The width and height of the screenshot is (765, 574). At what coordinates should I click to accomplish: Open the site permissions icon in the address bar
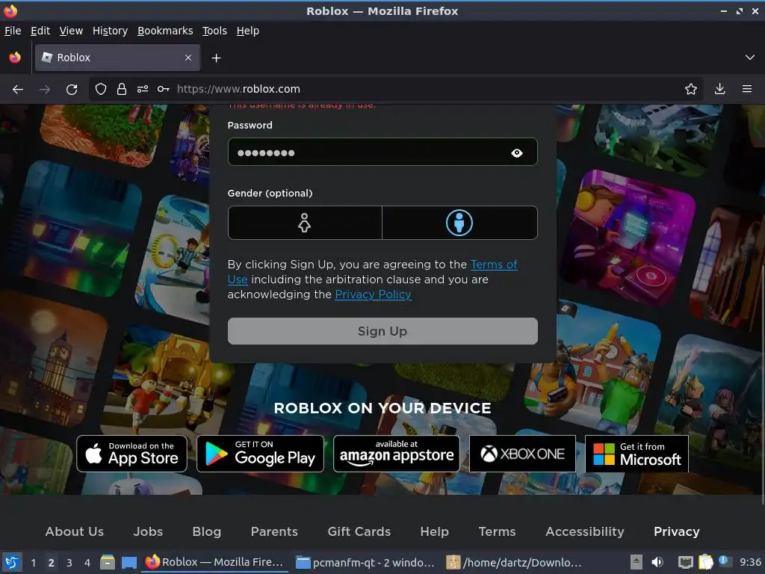pyautogui.click(x=143, y=89)
